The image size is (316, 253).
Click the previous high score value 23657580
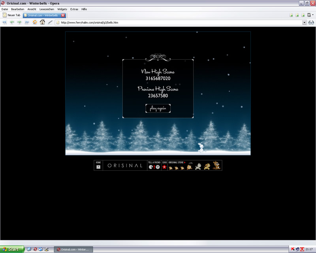(158, 96)
